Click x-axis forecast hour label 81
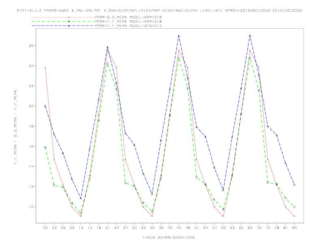The image size is (321, 248). coord(286,228)
